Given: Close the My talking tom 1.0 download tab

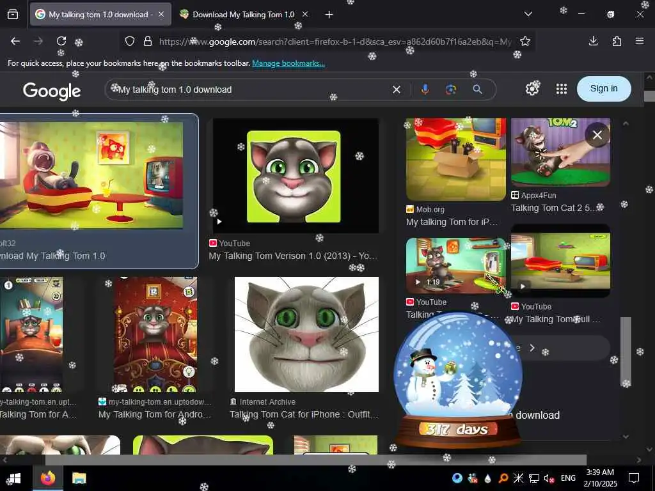Looking at the screenshot, I should pyautogui.click(x=161, y=14).
